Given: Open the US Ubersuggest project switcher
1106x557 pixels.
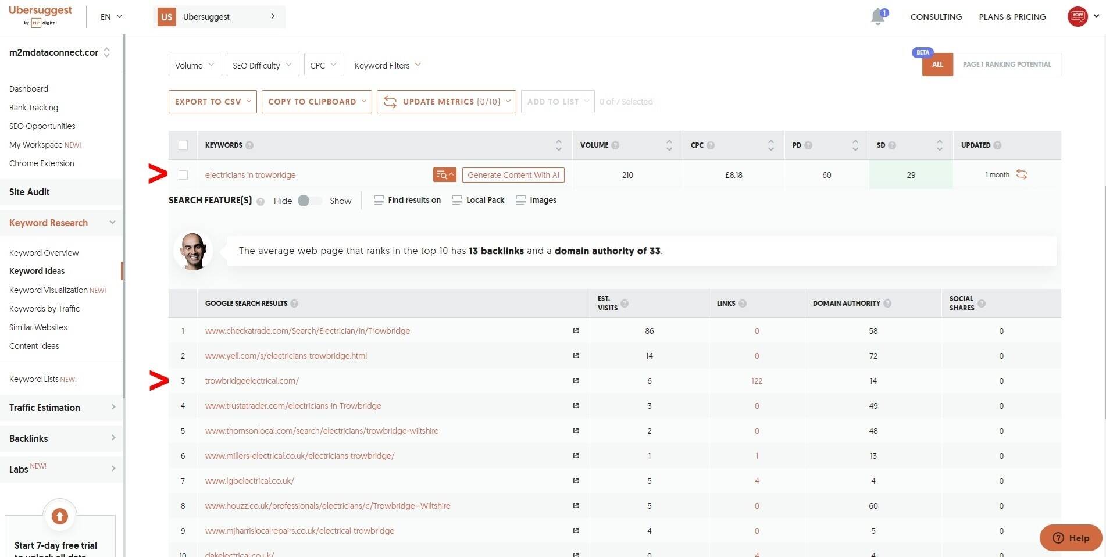Looking at the screenshot, I should (x=220, y=17).
